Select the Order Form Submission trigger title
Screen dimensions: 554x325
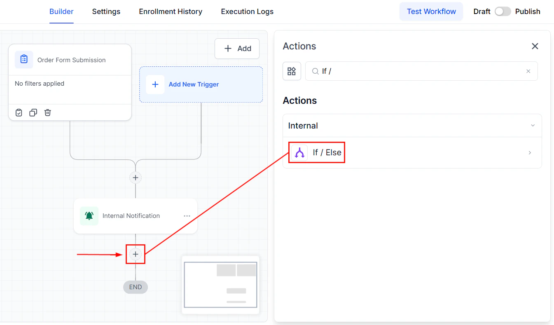[72, 60]
